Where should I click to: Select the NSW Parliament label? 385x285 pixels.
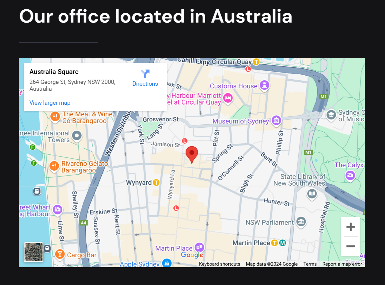269,222
